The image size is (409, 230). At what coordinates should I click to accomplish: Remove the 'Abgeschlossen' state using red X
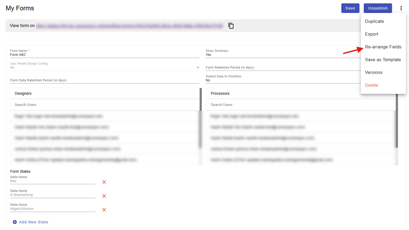[x=104, y=210]
